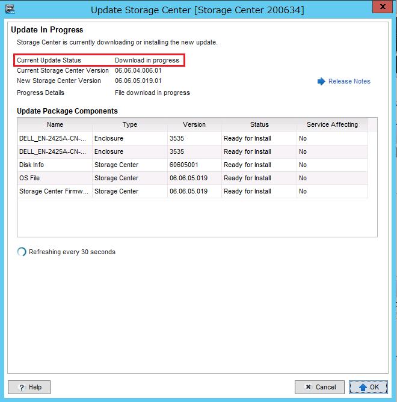Click the 06.06.04.006.01 current version value

coord(138,70)
